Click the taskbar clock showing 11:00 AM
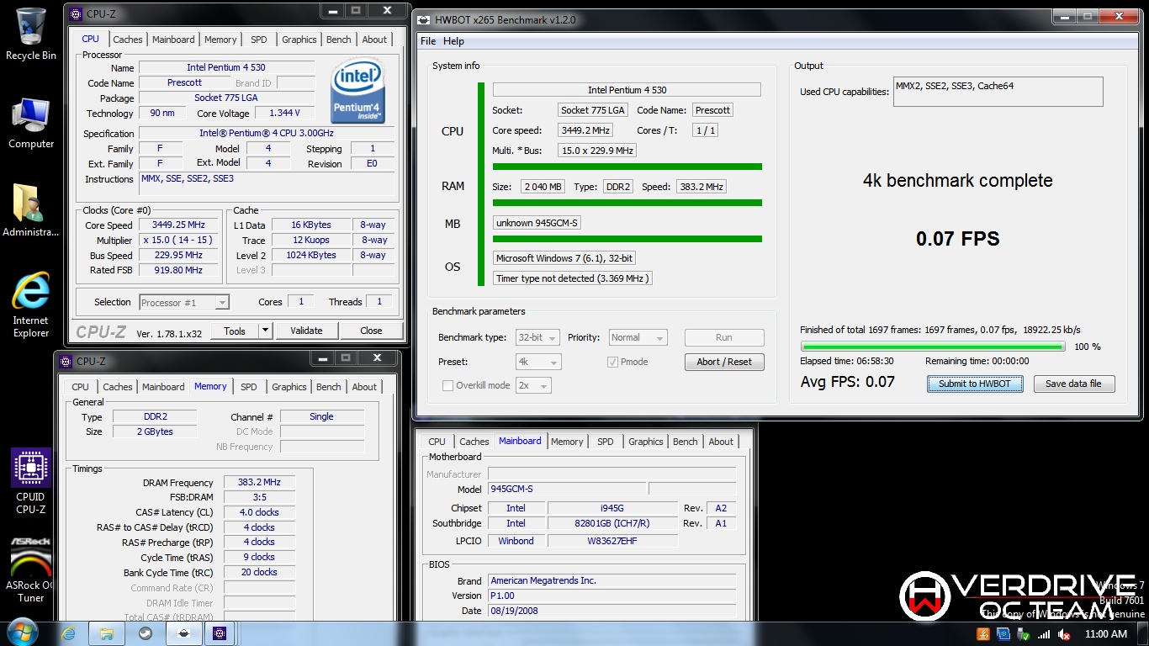This screenshot has height=646, width=1149. click(x=1106, y=634)
